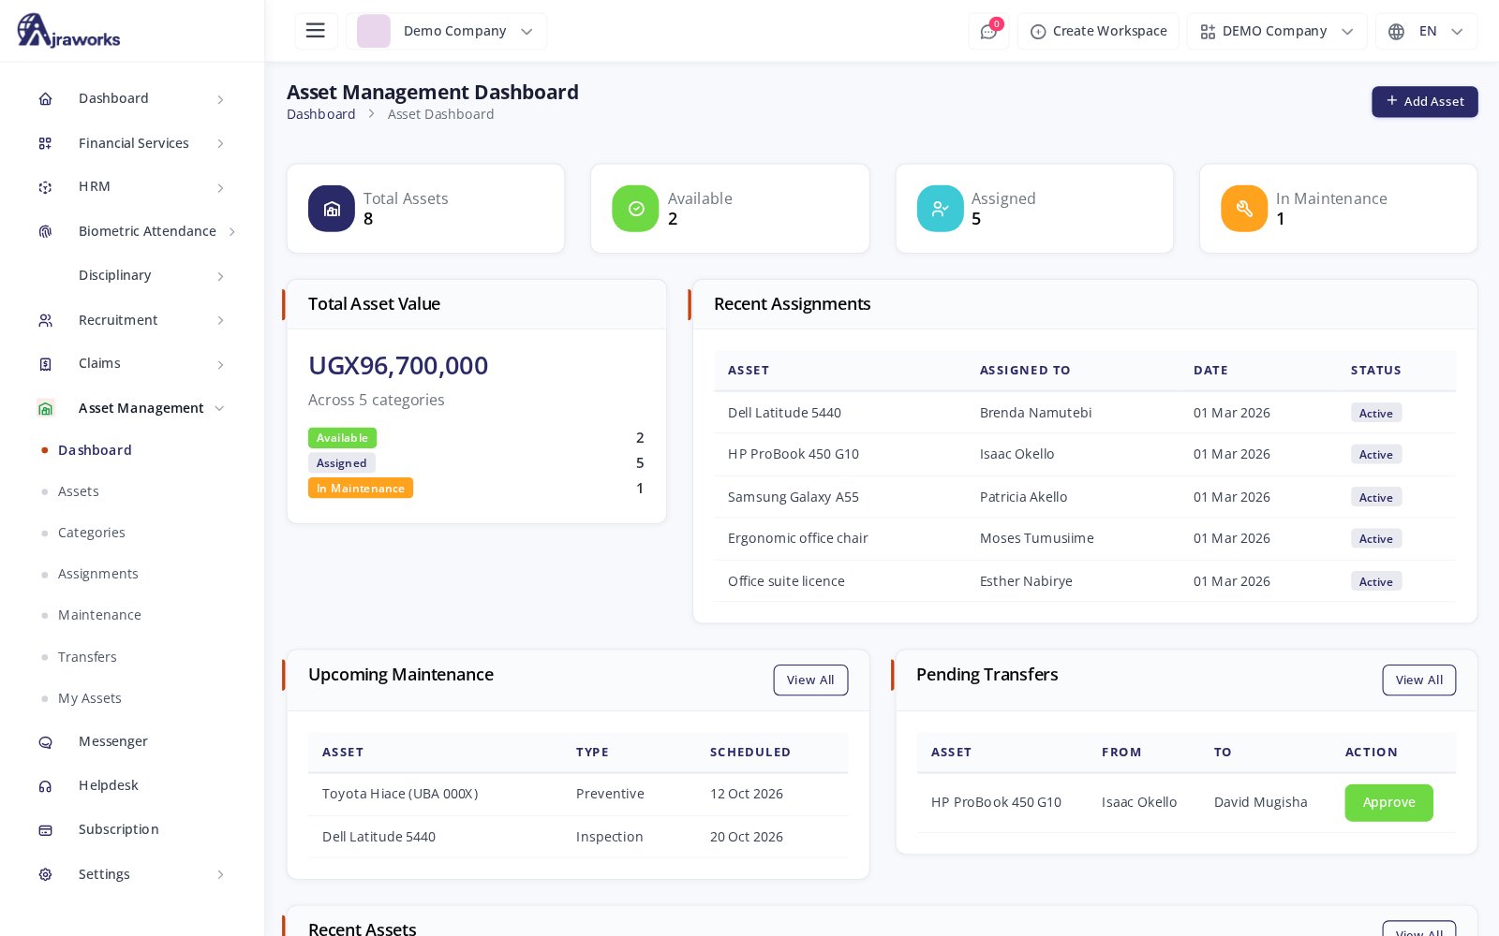Click the Assigned user card icon

pyautogui.click(x=941, y=209)
